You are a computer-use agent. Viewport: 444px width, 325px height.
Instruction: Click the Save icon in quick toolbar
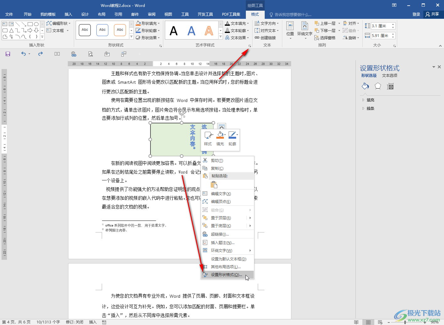tap(8, 54)
